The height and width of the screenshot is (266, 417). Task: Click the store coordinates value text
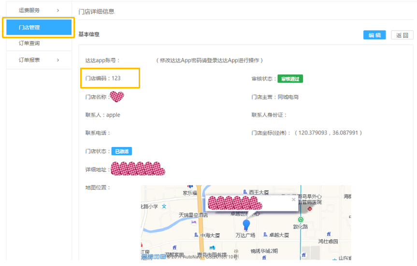[330, 133]
